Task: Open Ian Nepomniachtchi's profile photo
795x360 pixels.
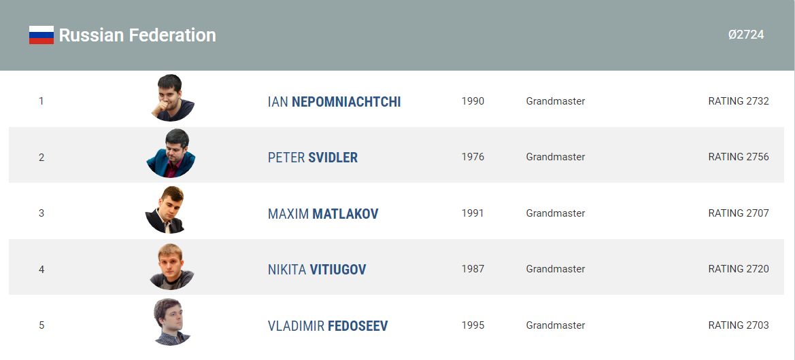Action: pos(172,98)
